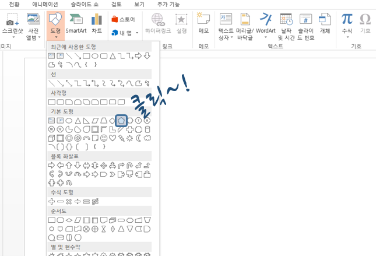Pick the smiley face shape

(104, 138)
